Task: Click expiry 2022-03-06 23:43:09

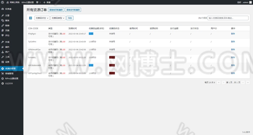Action: pyautogui.click(x=77, y=42)
